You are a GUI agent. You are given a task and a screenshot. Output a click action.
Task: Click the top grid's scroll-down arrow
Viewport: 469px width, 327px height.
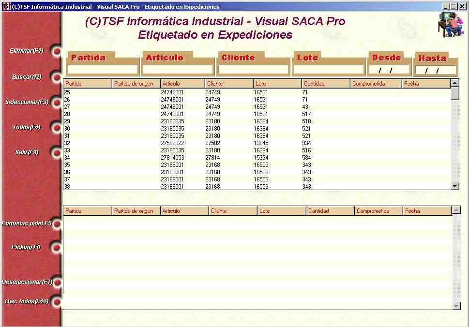pyautogui.click(x=454, y=186)
